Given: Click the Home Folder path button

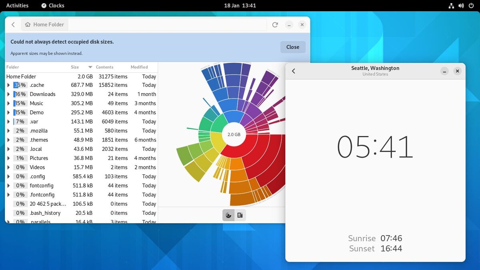Looking at the screenshot, I should click(x=44, y=24).
